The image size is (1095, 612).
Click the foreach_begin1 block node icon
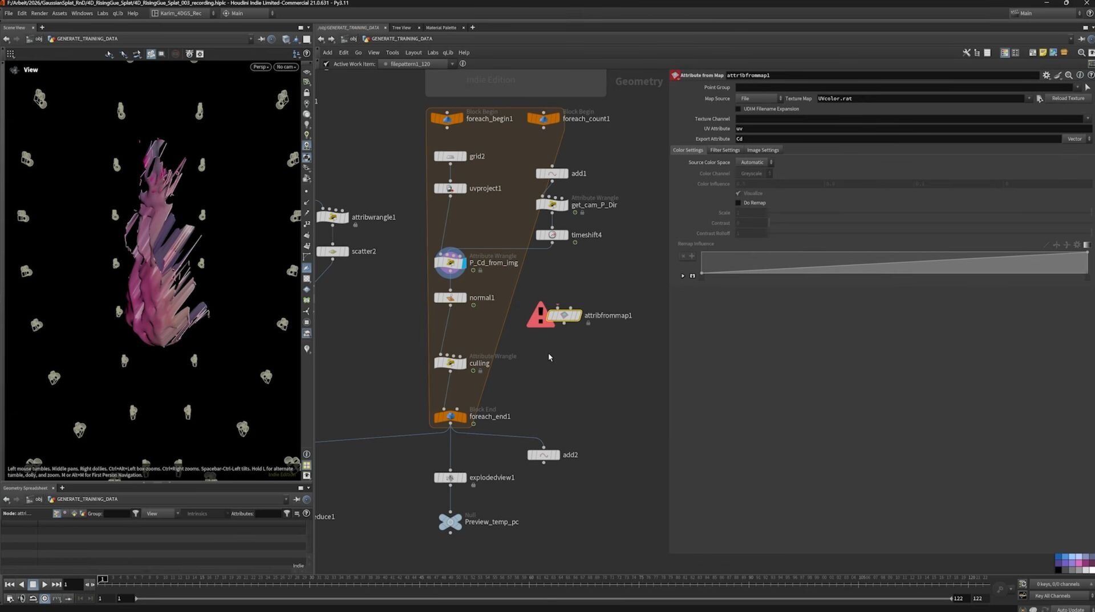(447, 119)
